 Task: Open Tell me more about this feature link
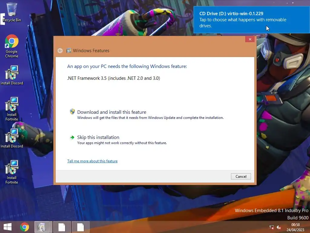click(x=92, y=161)
